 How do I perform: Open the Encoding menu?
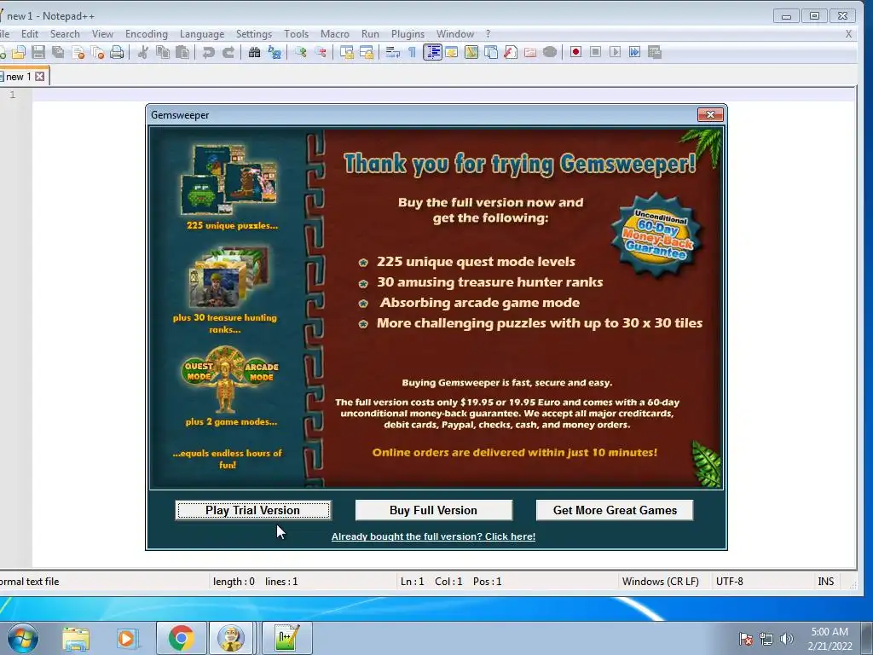147,34
